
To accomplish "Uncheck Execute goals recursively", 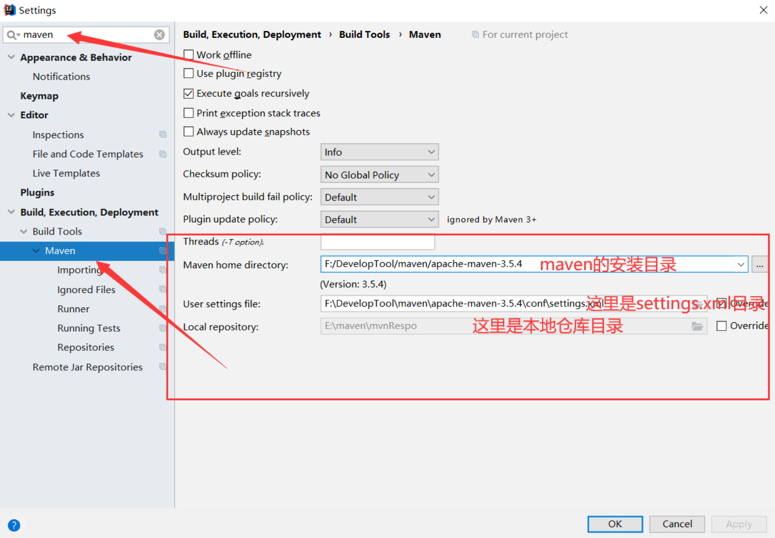I will (x=189, y=94).
